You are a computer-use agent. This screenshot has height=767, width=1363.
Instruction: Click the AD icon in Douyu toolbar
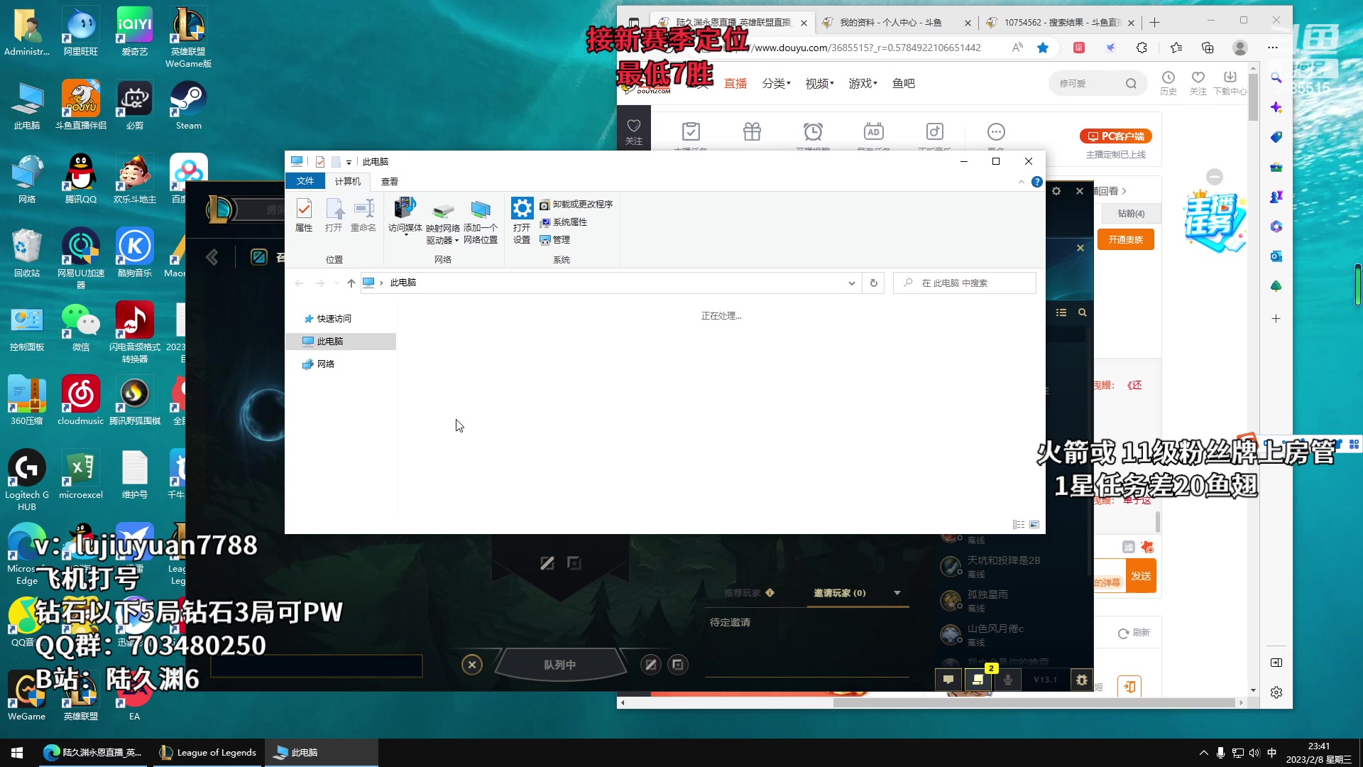coord(874,132)
